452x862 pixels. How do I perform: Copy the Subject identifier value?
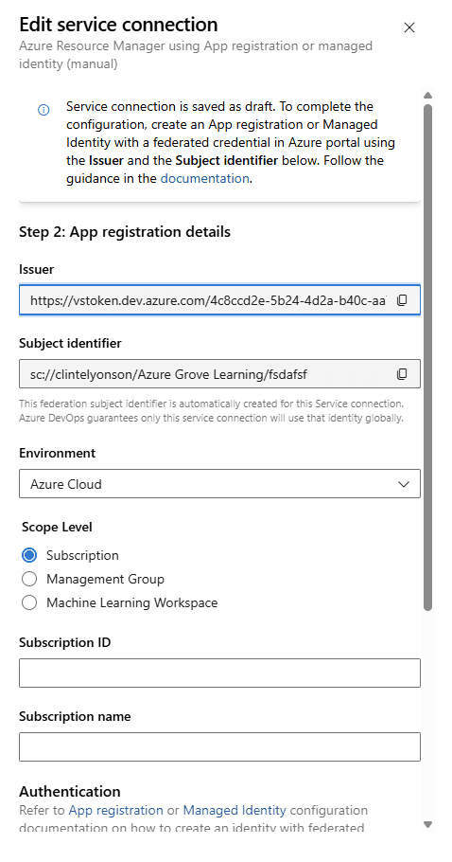click(x=402, y=374)
